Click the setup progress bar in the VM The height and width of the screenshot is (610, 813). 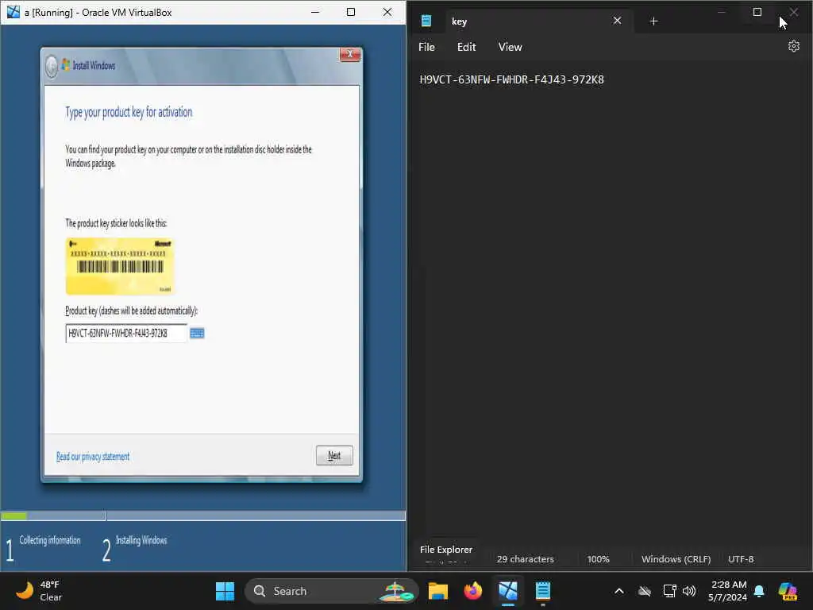pos(203,516)
